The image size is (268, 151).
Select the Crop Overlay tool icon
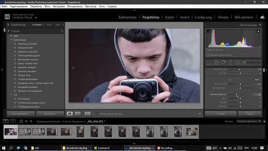point(209,62)
